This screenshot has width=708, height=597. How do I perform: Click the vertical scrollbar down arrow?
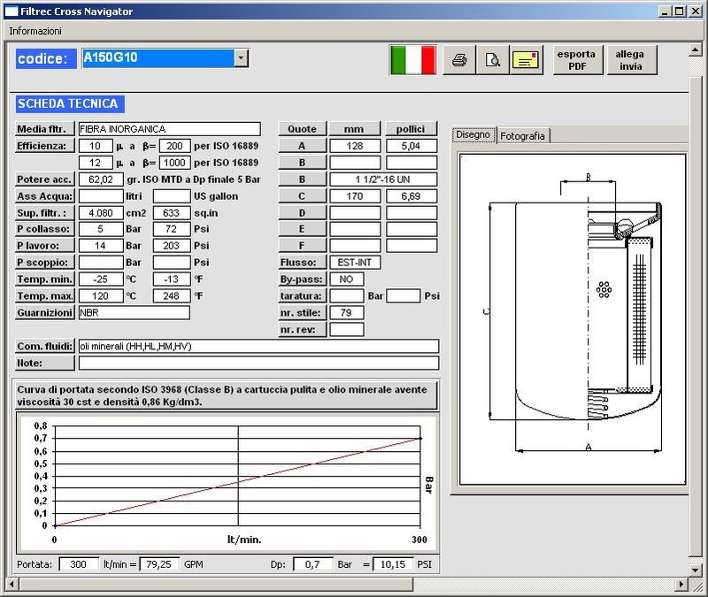pyautogui.click(x=694, y=571)
